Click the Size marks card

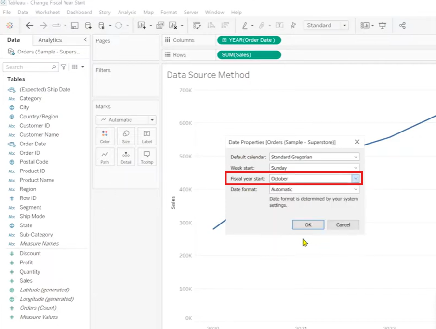coord(126,136)
